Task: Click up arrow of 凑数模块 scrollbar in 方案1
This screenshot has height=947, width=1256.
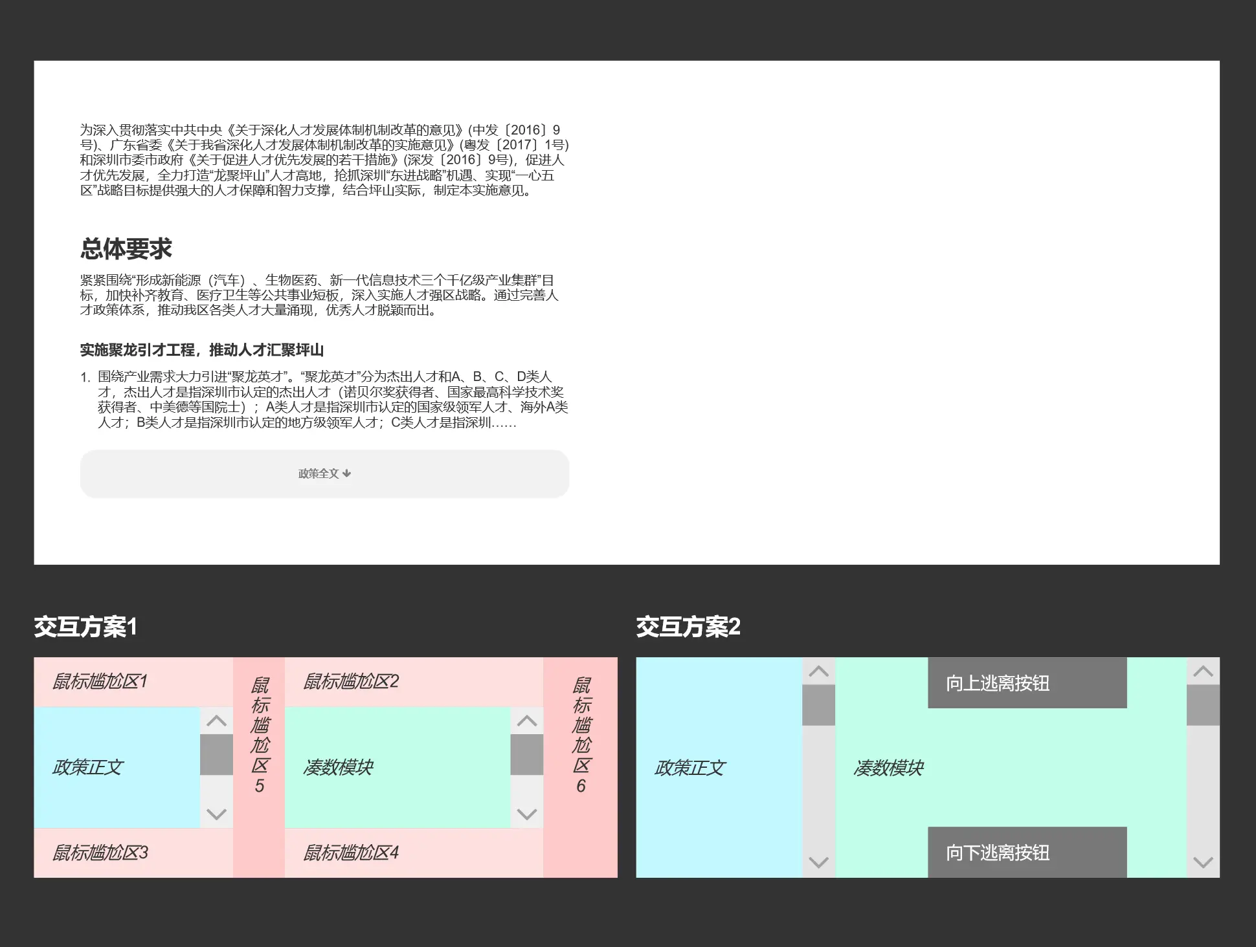Action: (x=526, y=721)
